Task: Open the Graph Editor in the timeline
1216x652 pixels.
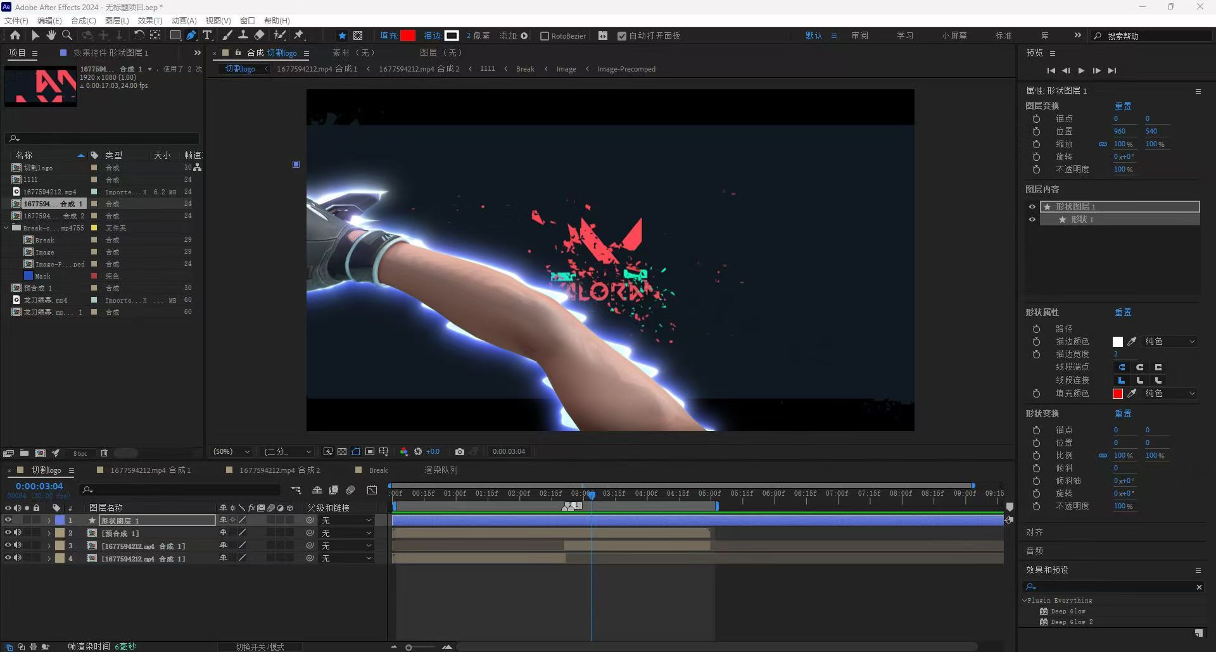Action: [x=372, y=490]
